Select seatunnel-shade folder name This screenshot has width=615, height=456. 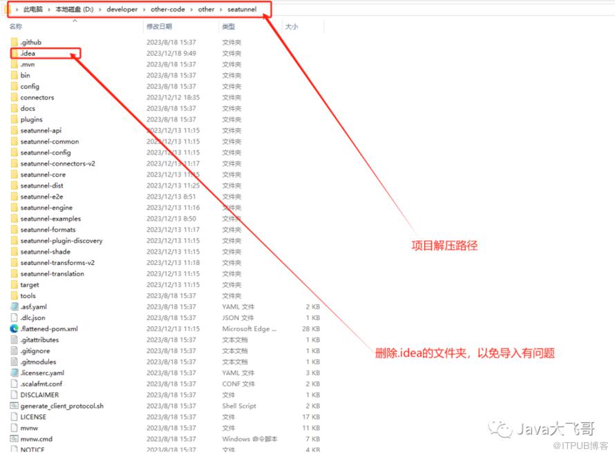click(x=46, y=251)
